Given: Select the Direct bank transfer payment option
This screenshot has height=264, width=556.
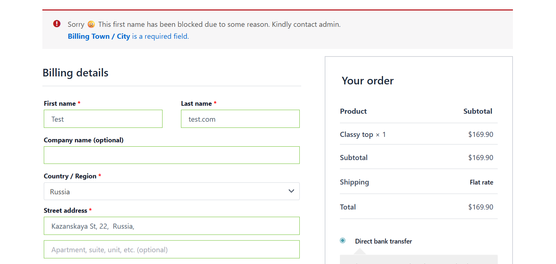Looking at the screenshot, I should 342,240.
